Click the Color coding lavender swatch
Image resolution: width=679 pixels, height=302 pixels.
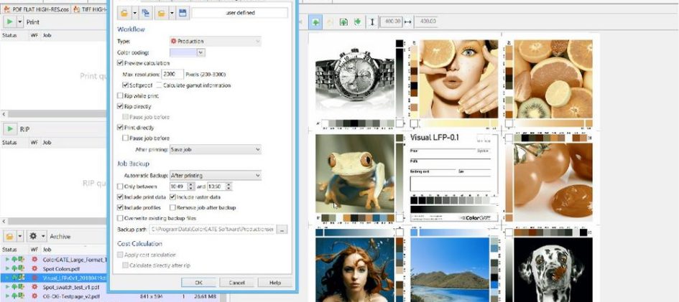point(183,52)
